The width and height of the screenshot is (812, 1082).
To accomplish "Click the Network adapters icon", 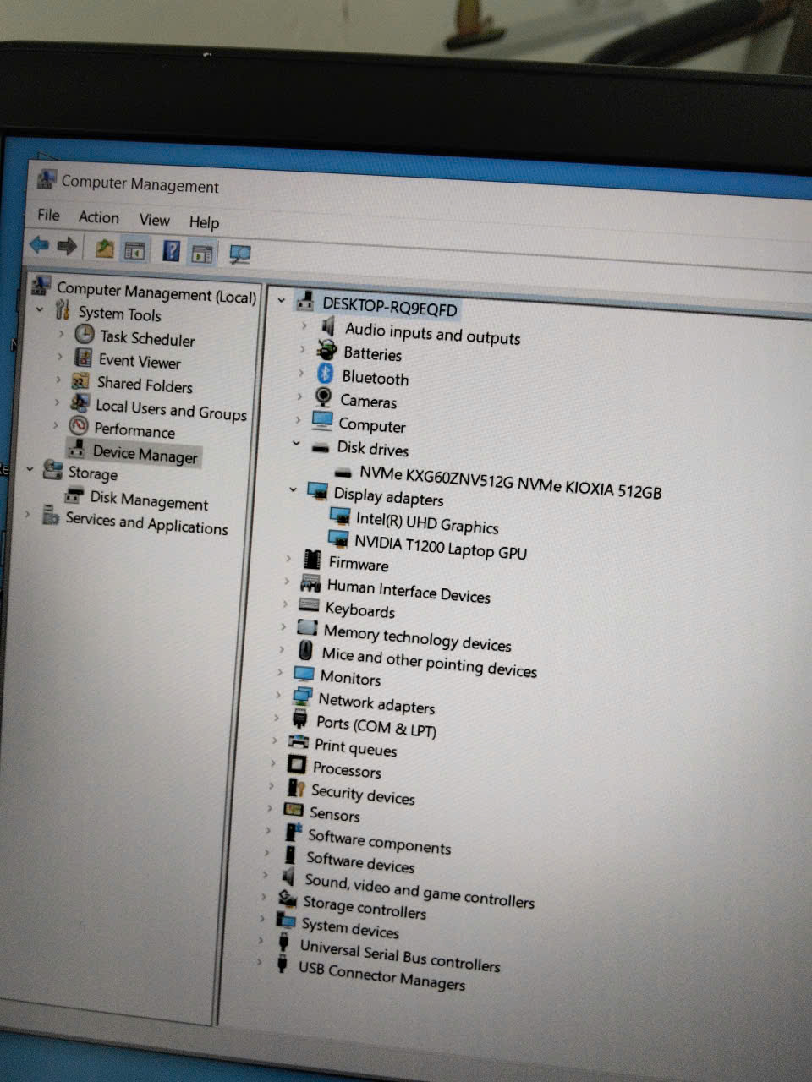I will [302, 696].
